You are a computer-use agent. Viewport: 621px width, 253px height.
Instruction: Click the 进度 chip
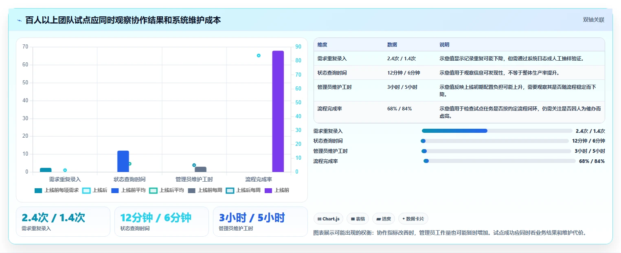384,219
